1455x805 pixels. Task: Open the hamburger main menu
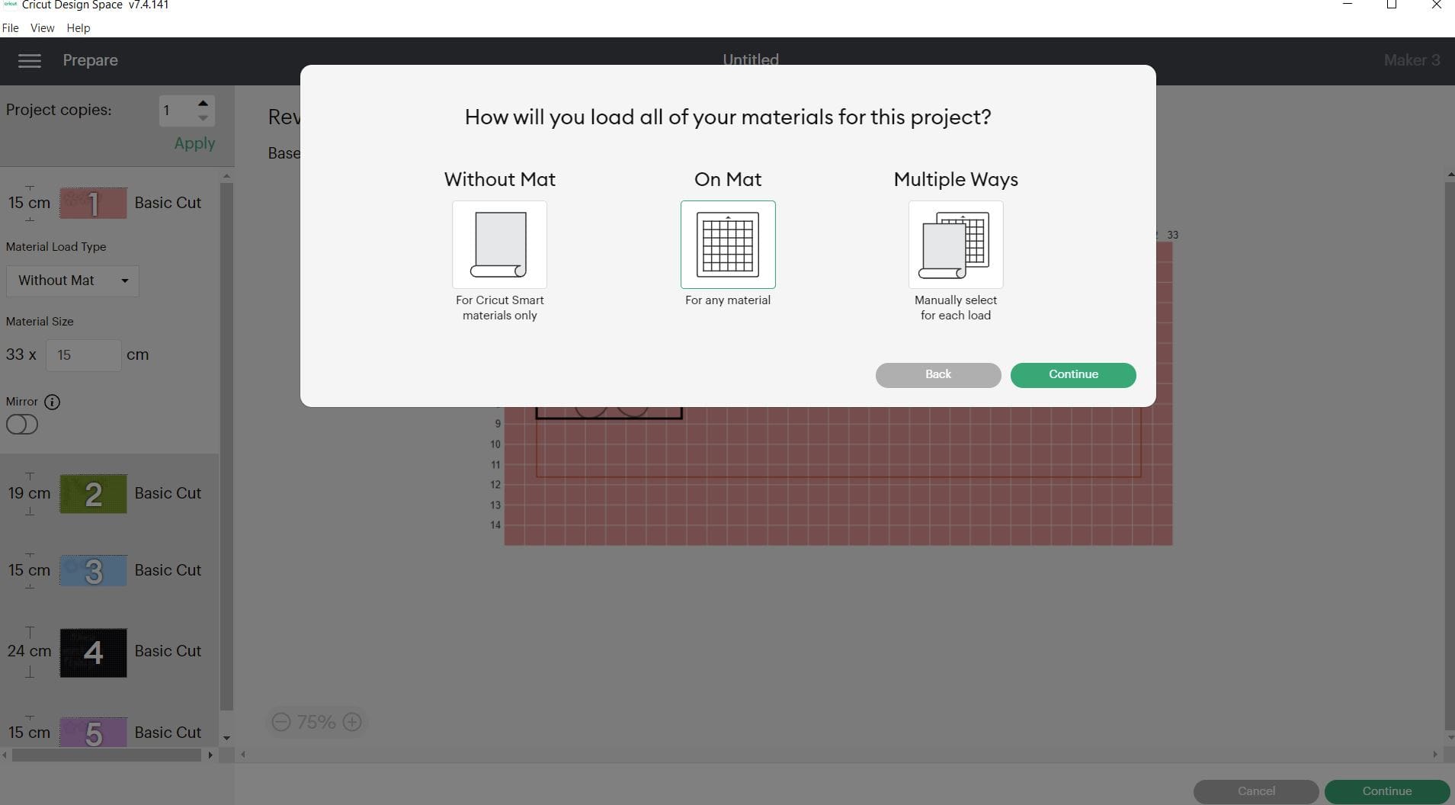click(x=29, y=60)
